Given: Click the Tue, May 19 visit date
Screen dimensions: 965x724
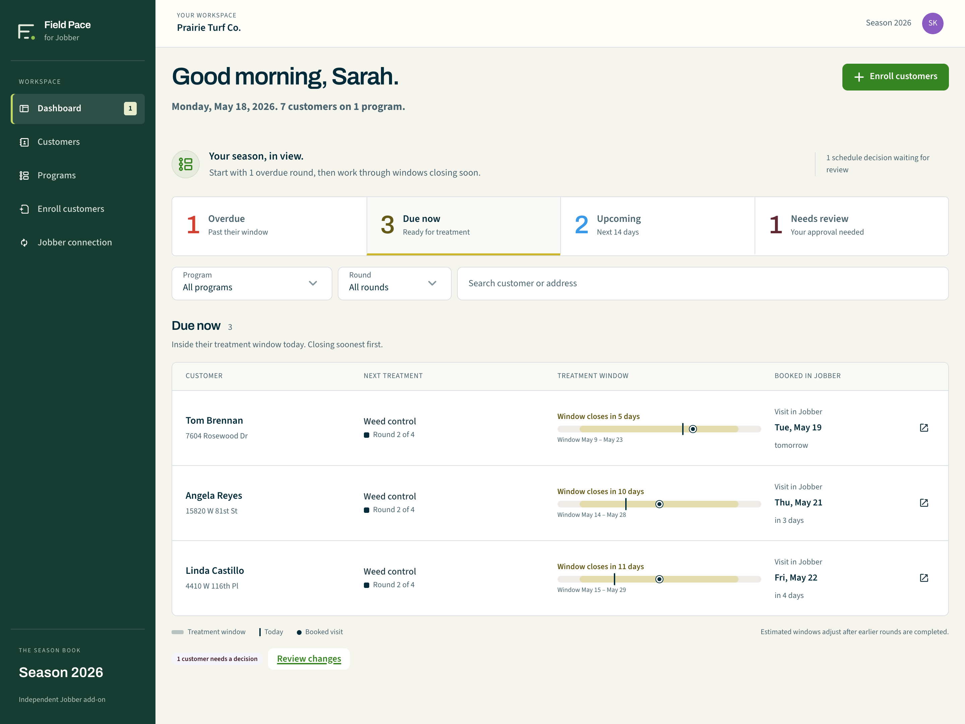Looking at the screenshot, I should 797,427.
